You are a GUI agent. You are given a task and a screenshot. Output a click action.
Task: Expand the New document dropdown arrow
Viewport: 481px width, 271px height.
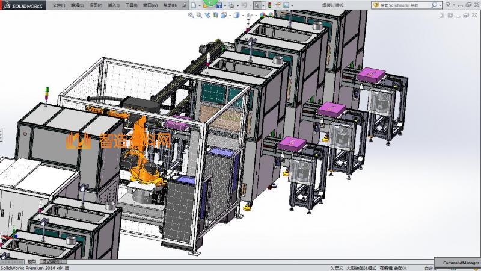pyautogui.click(x=200, y=5)
